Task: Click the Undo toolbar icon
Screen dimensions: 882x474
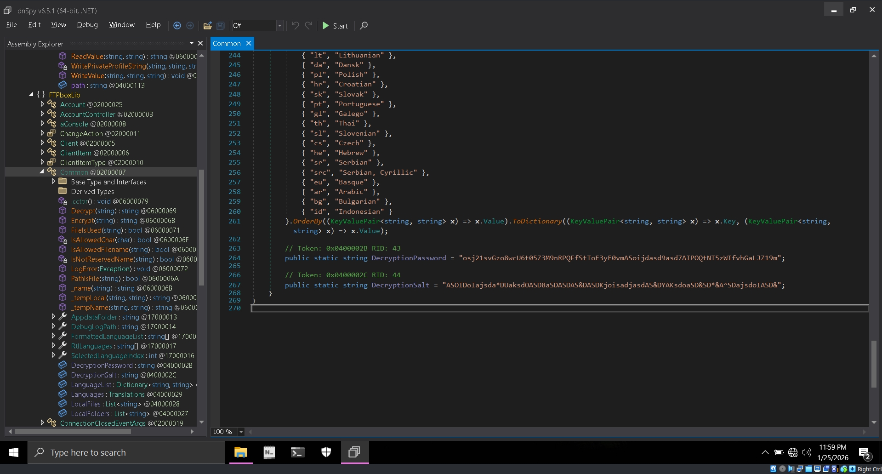Action: [295, 26]
